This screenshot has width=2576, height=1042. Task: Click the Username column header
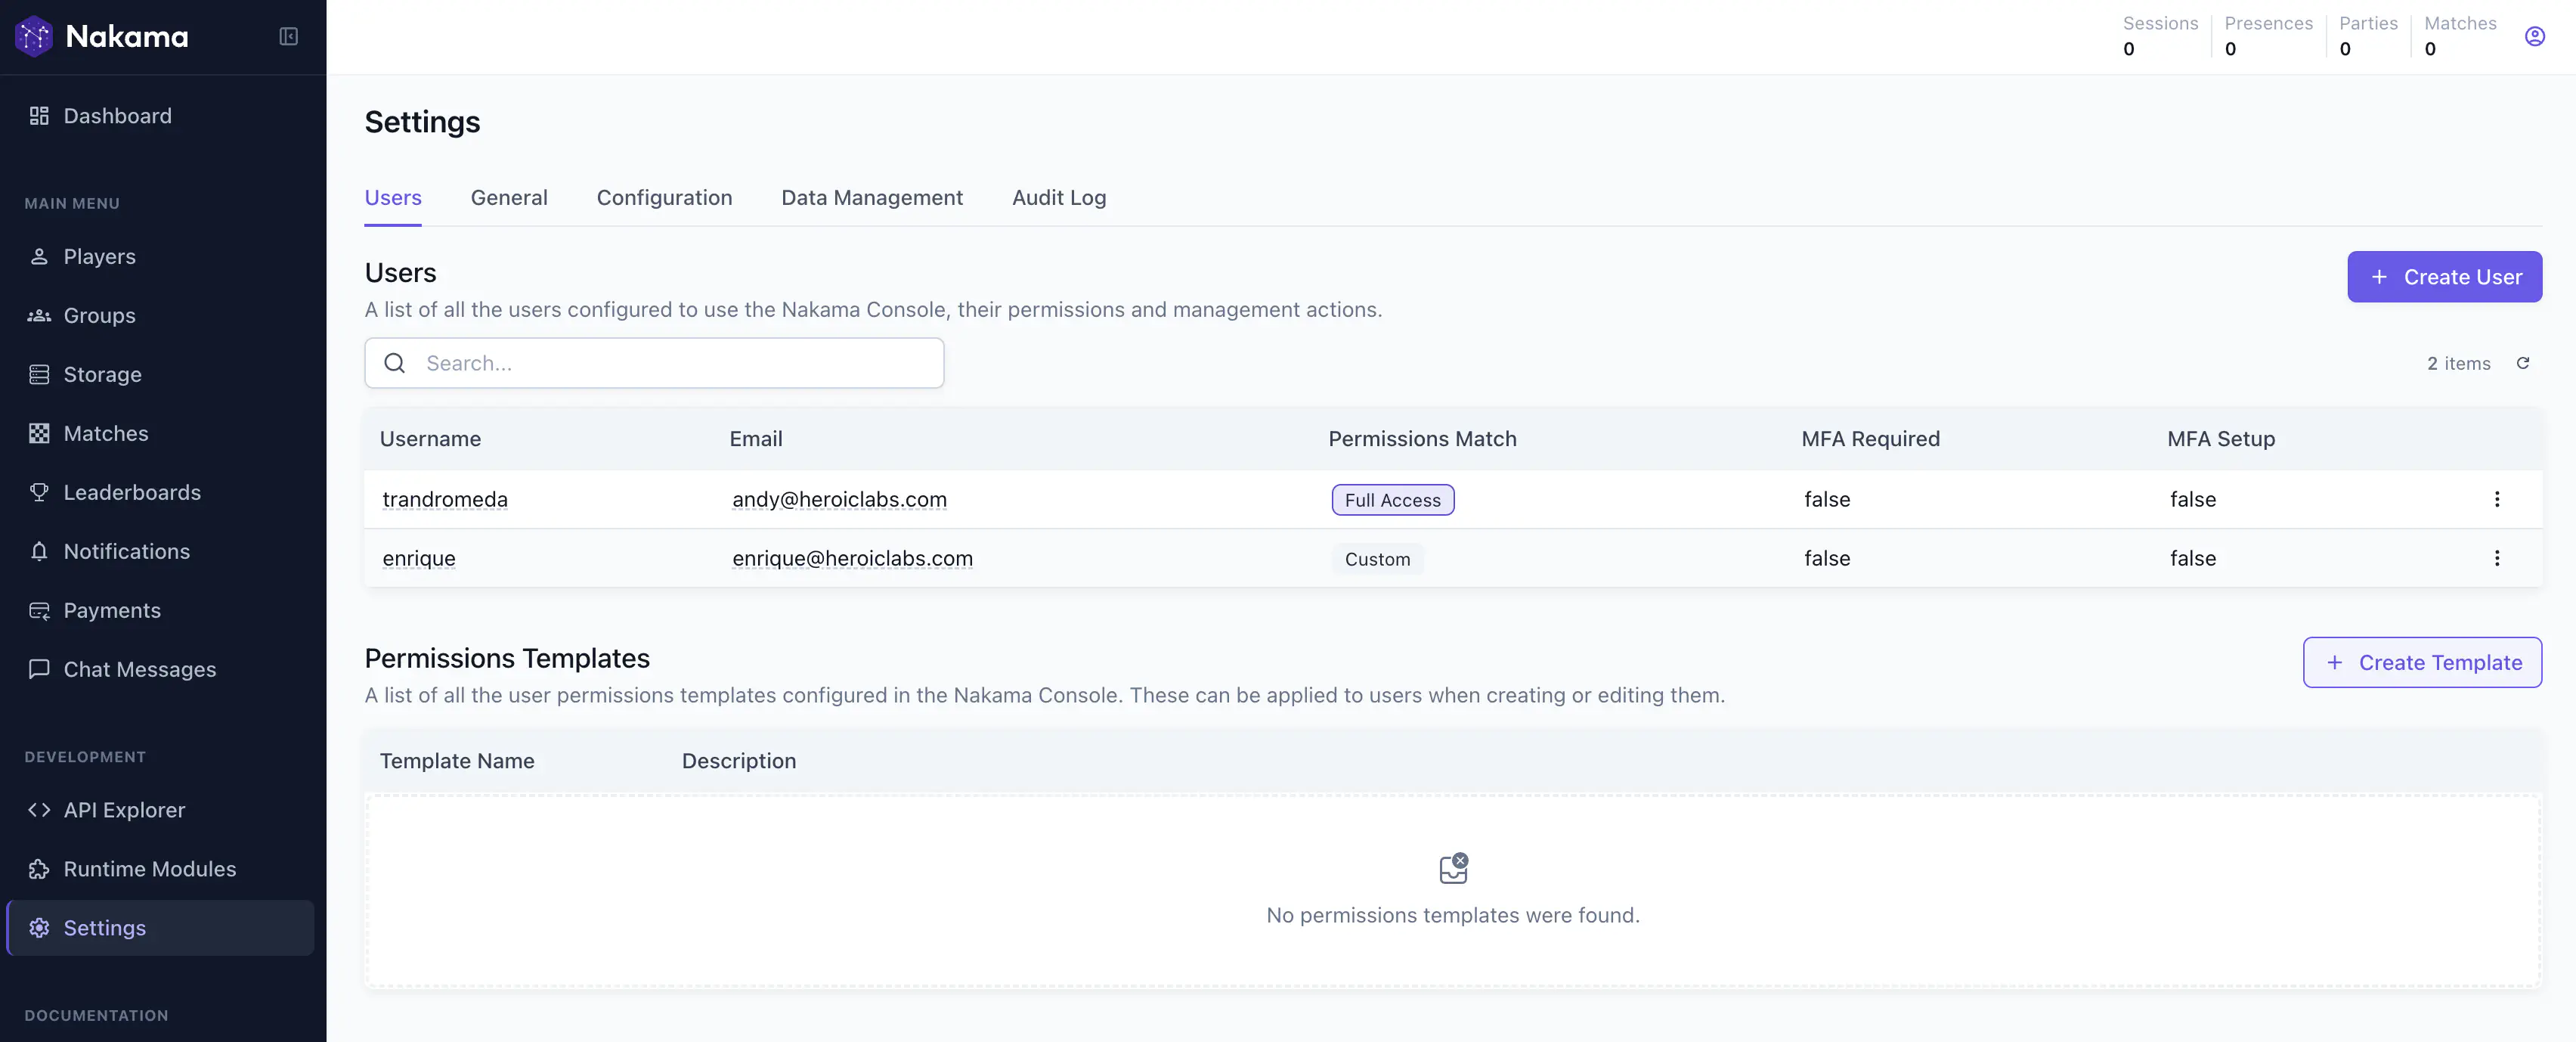point(430,439)
